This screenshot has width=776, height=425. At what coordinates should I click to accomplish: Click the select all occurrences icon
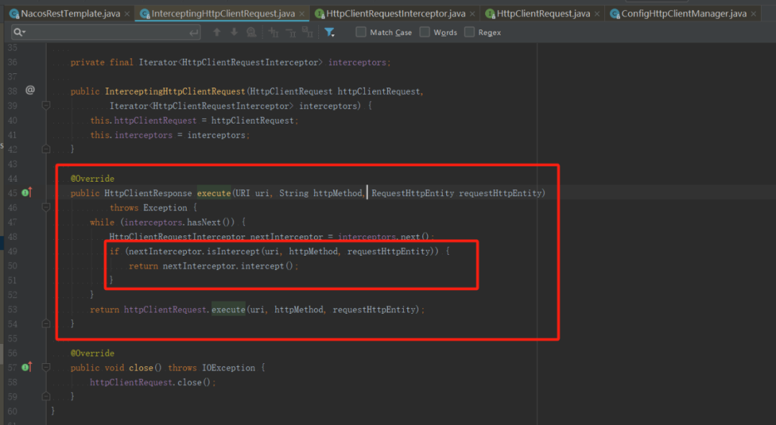(x=308, y=32)
